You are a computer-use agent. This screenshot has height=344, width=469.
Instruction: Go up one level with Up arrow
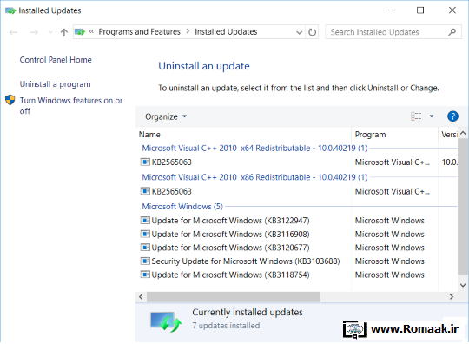tap(64, 32)
